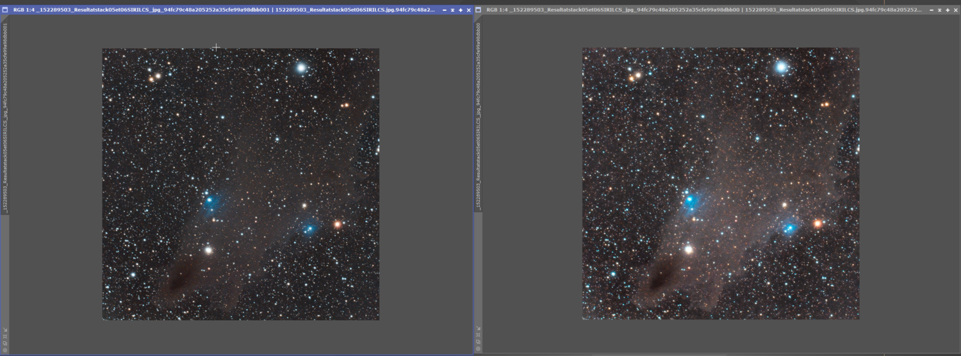Click the overlapping squares icon in the left window's sidebar
Viewport: 961px width, 356px height.
click(x=5, y=343)
